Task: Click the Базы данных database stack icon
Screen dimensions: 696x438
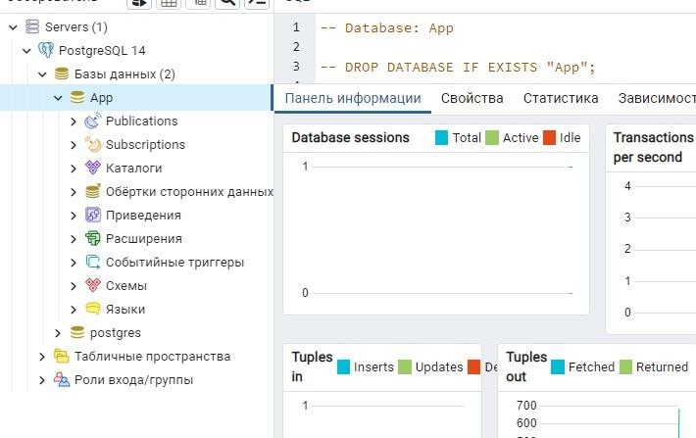Action: click(x=61, y=73)
